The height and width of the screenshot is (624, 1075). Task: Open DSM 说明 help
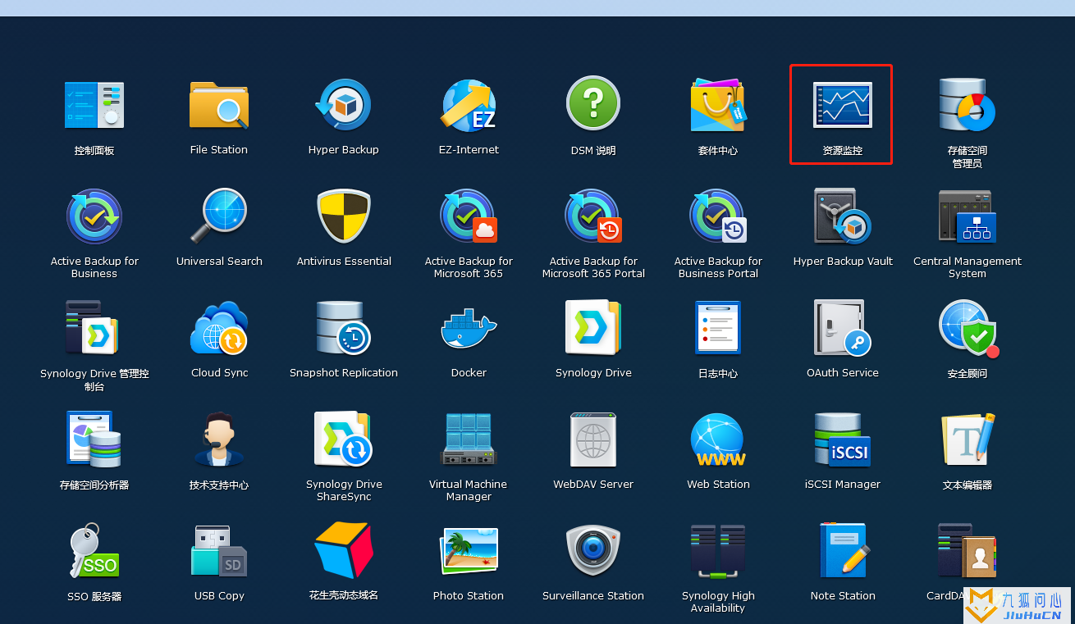click(593, 102)
